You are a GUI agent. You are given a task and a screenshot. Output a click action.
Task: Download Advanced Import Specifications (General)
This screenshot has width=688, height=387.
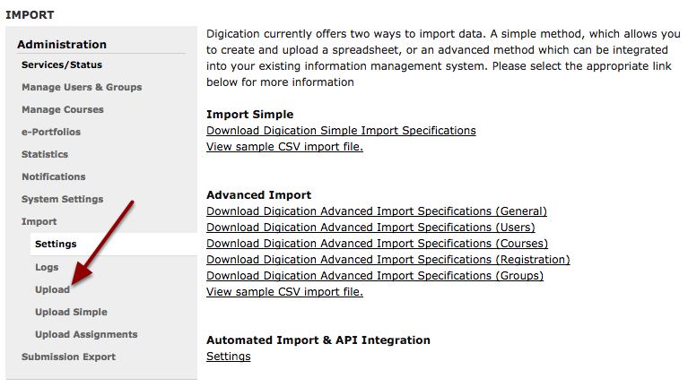click(377, 211)
